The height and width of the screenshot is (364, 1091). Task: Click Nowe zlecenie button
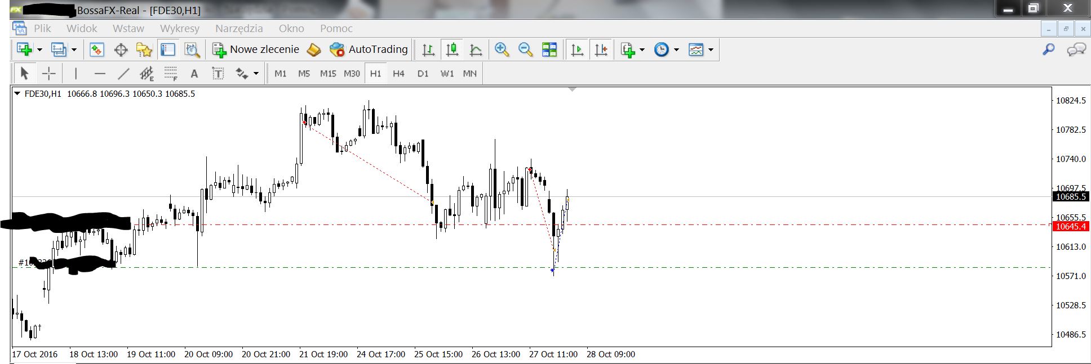[256, 50]
